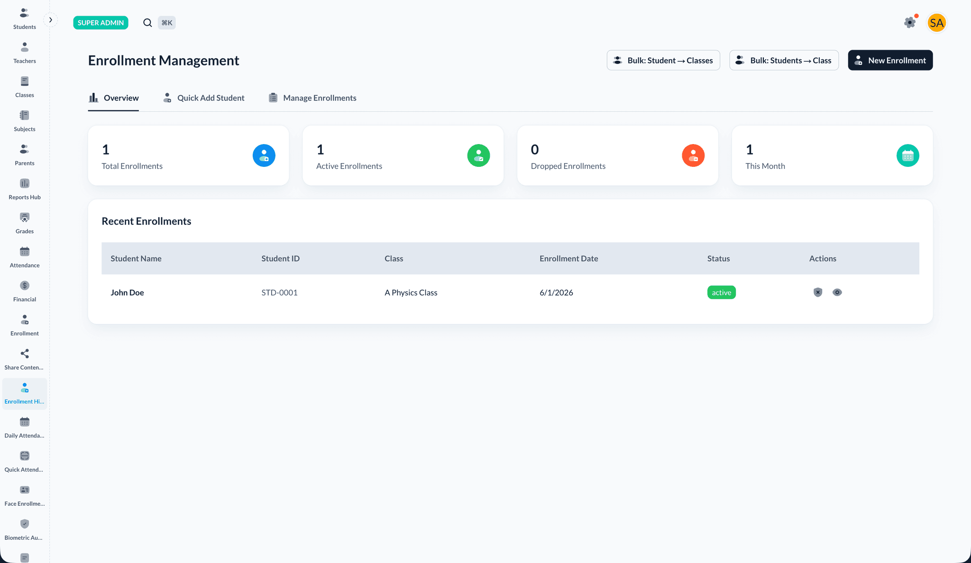Click Bulk: Student → Classes button
This screenshot has width=971, height=563.
(x=663, y=60)
